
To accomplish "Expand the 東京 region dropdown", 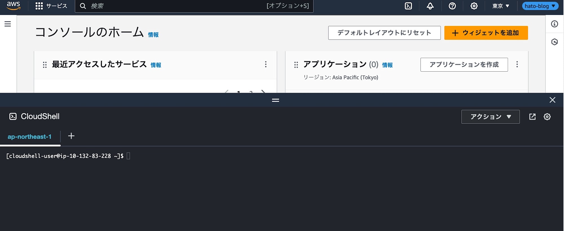I will (x=501, y=6).
